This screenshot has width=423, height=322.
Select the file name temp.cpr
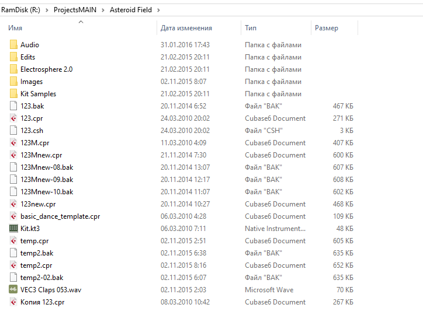click(x=34, y=241)
